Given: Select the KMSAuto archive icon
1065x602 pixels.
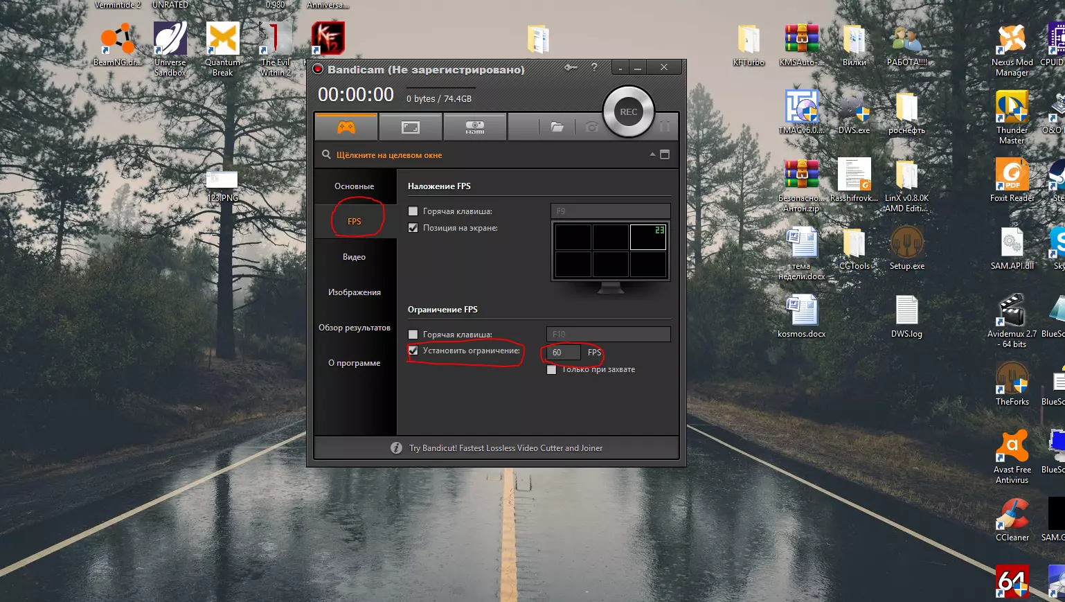Looking at the screenshot, I should [802, 44].
